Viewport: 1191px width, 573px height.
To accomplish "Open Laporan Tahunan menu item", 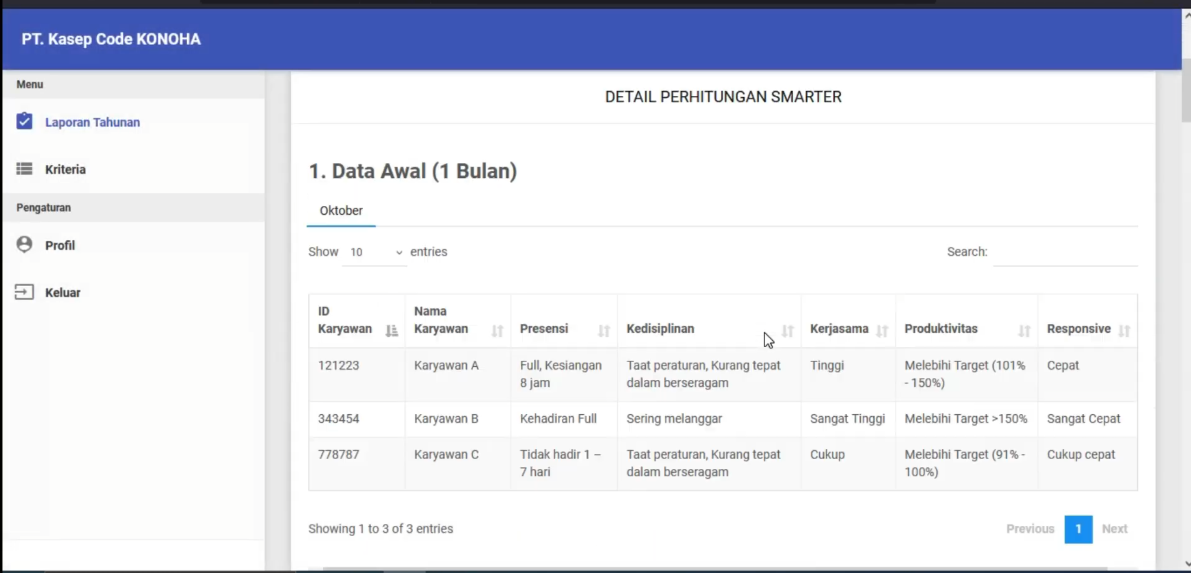I will point(92,122).
